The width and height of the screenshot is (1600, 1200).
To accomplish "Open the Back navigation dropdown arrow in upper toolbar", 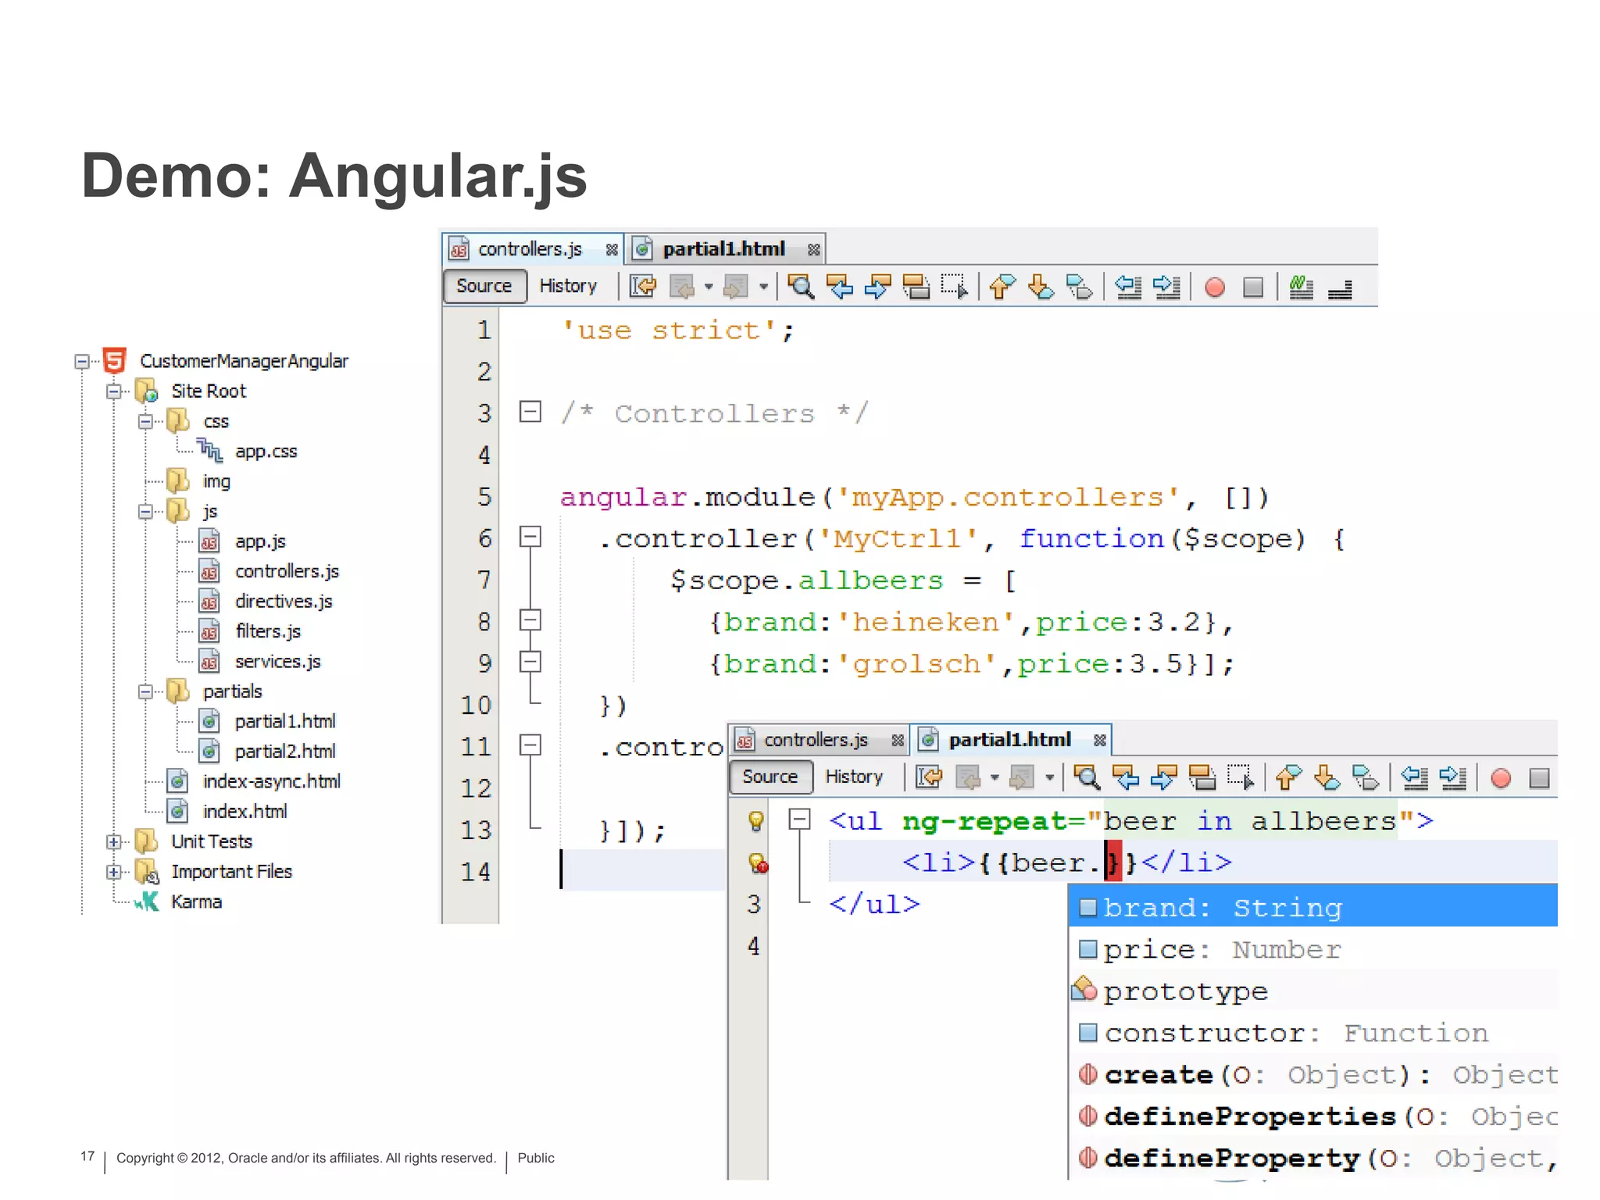I will coord(708,287).
